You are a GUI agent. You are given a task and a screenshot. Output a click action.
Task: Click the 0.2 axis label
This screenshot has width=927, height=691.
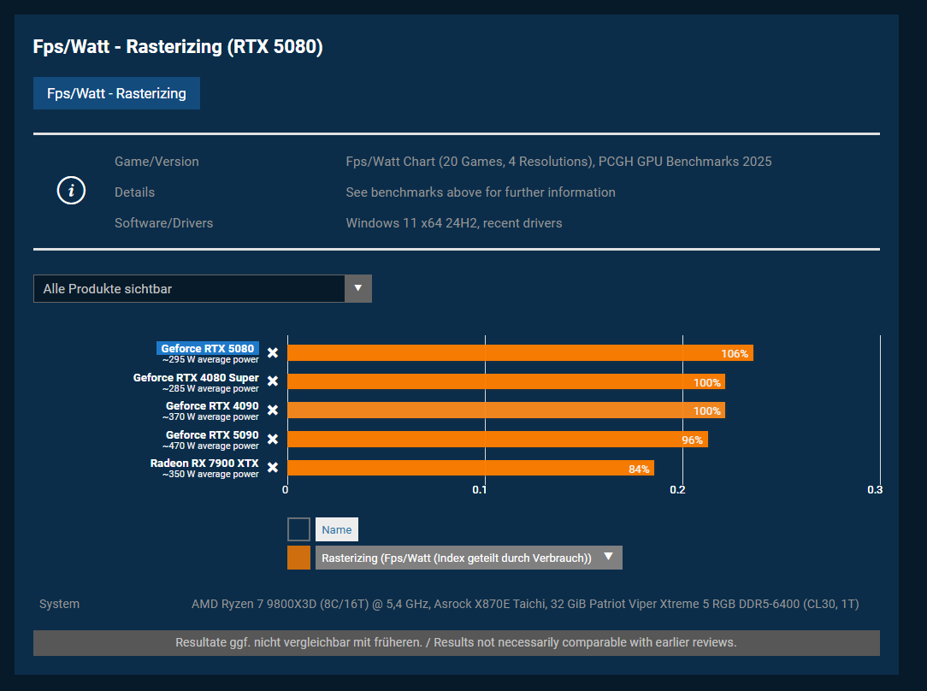tap(677, 490)
